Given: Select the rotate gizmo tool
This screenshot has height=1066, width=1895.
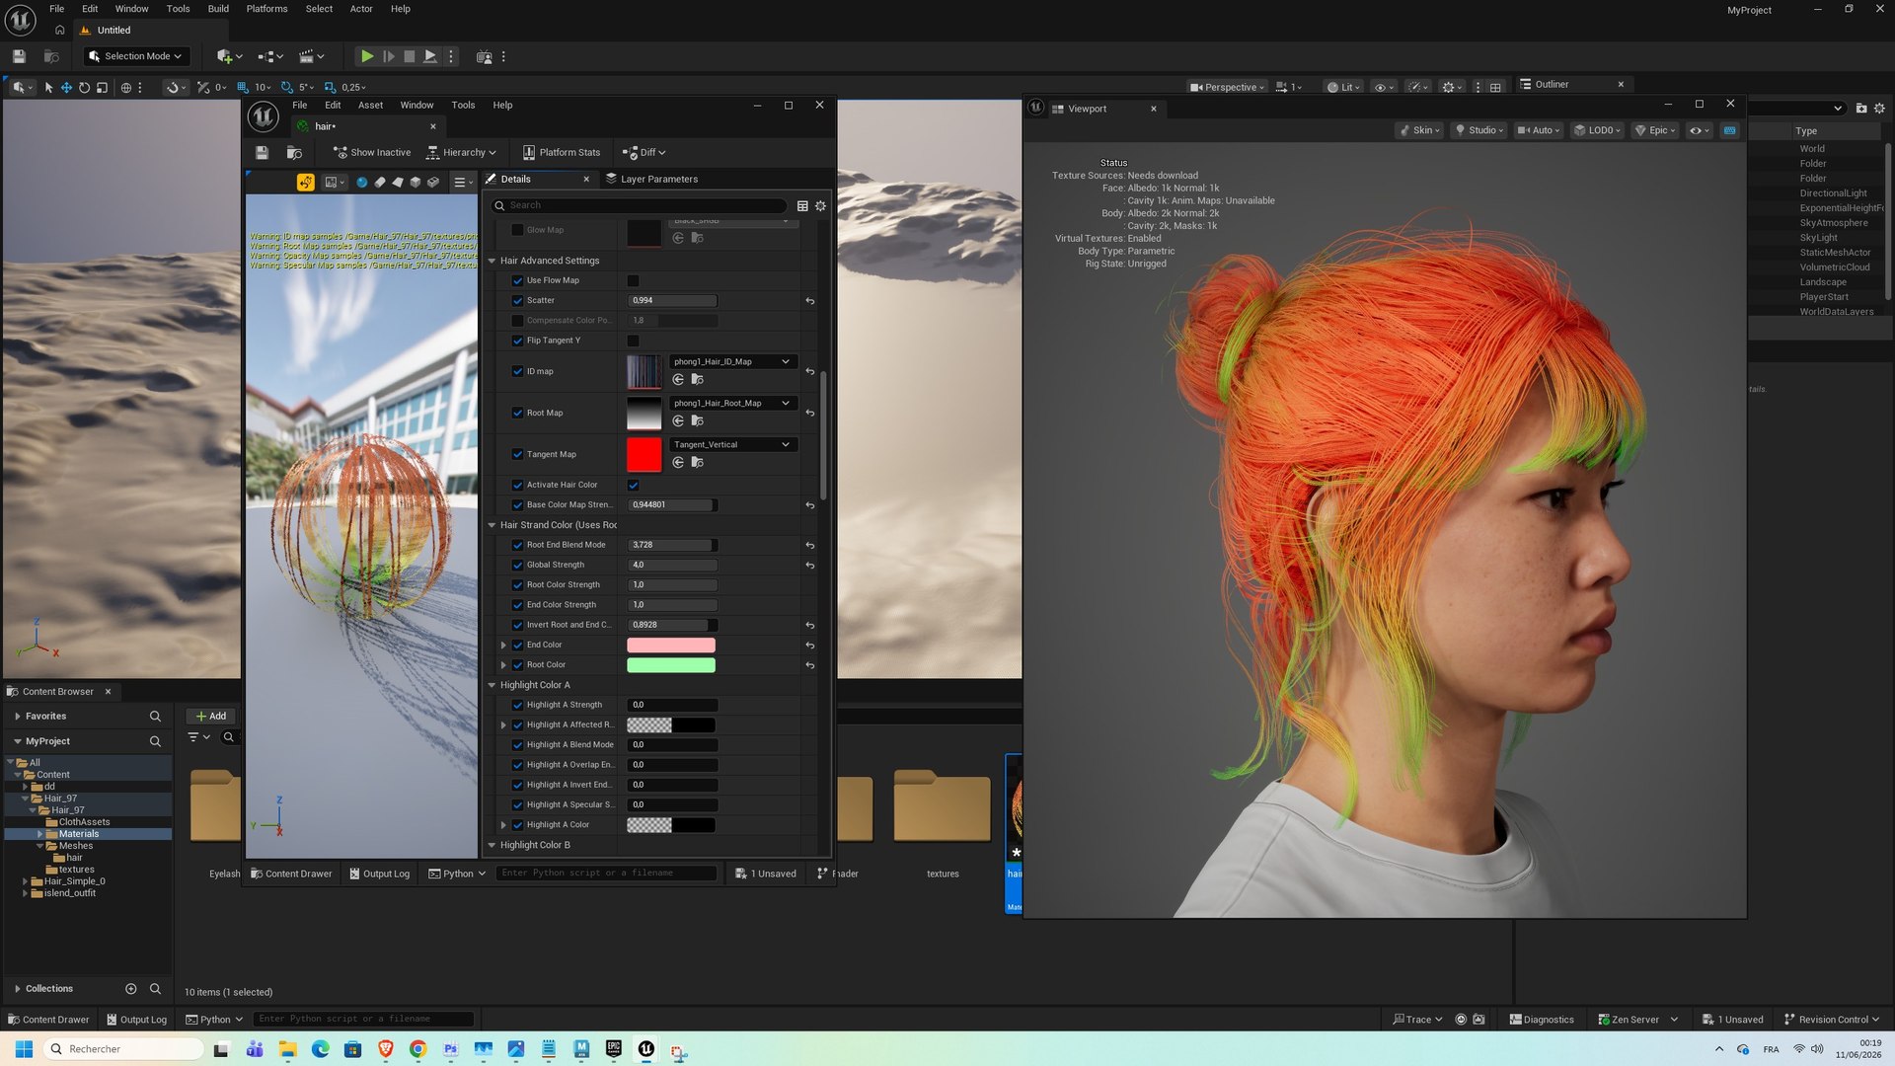Looking at the screenshot, I should pos(84,87).
